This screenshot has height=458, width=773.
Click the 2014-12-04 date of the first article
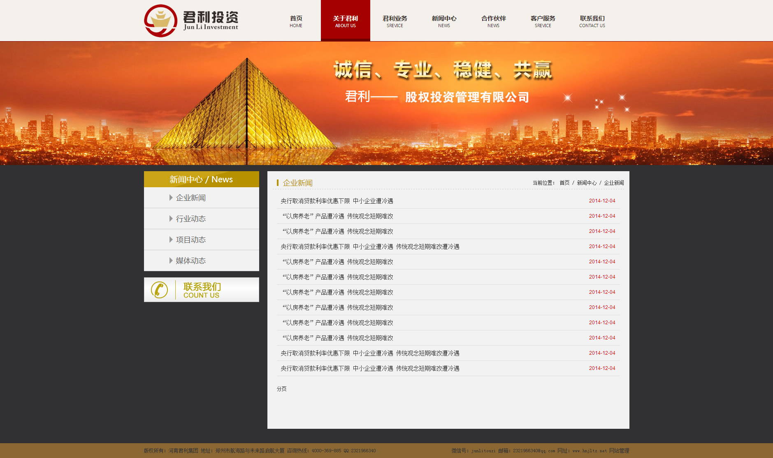pyautogui.click(x=602, y=201)
